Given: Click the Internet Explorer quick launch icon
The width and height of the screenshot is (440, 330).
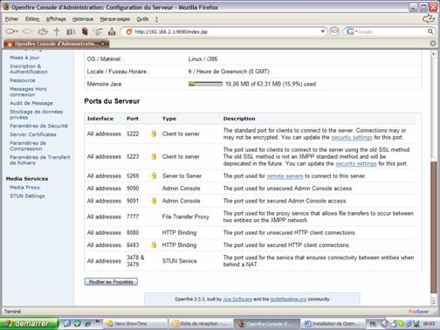Looking at the screenshot, I should [x=87, y=323].
